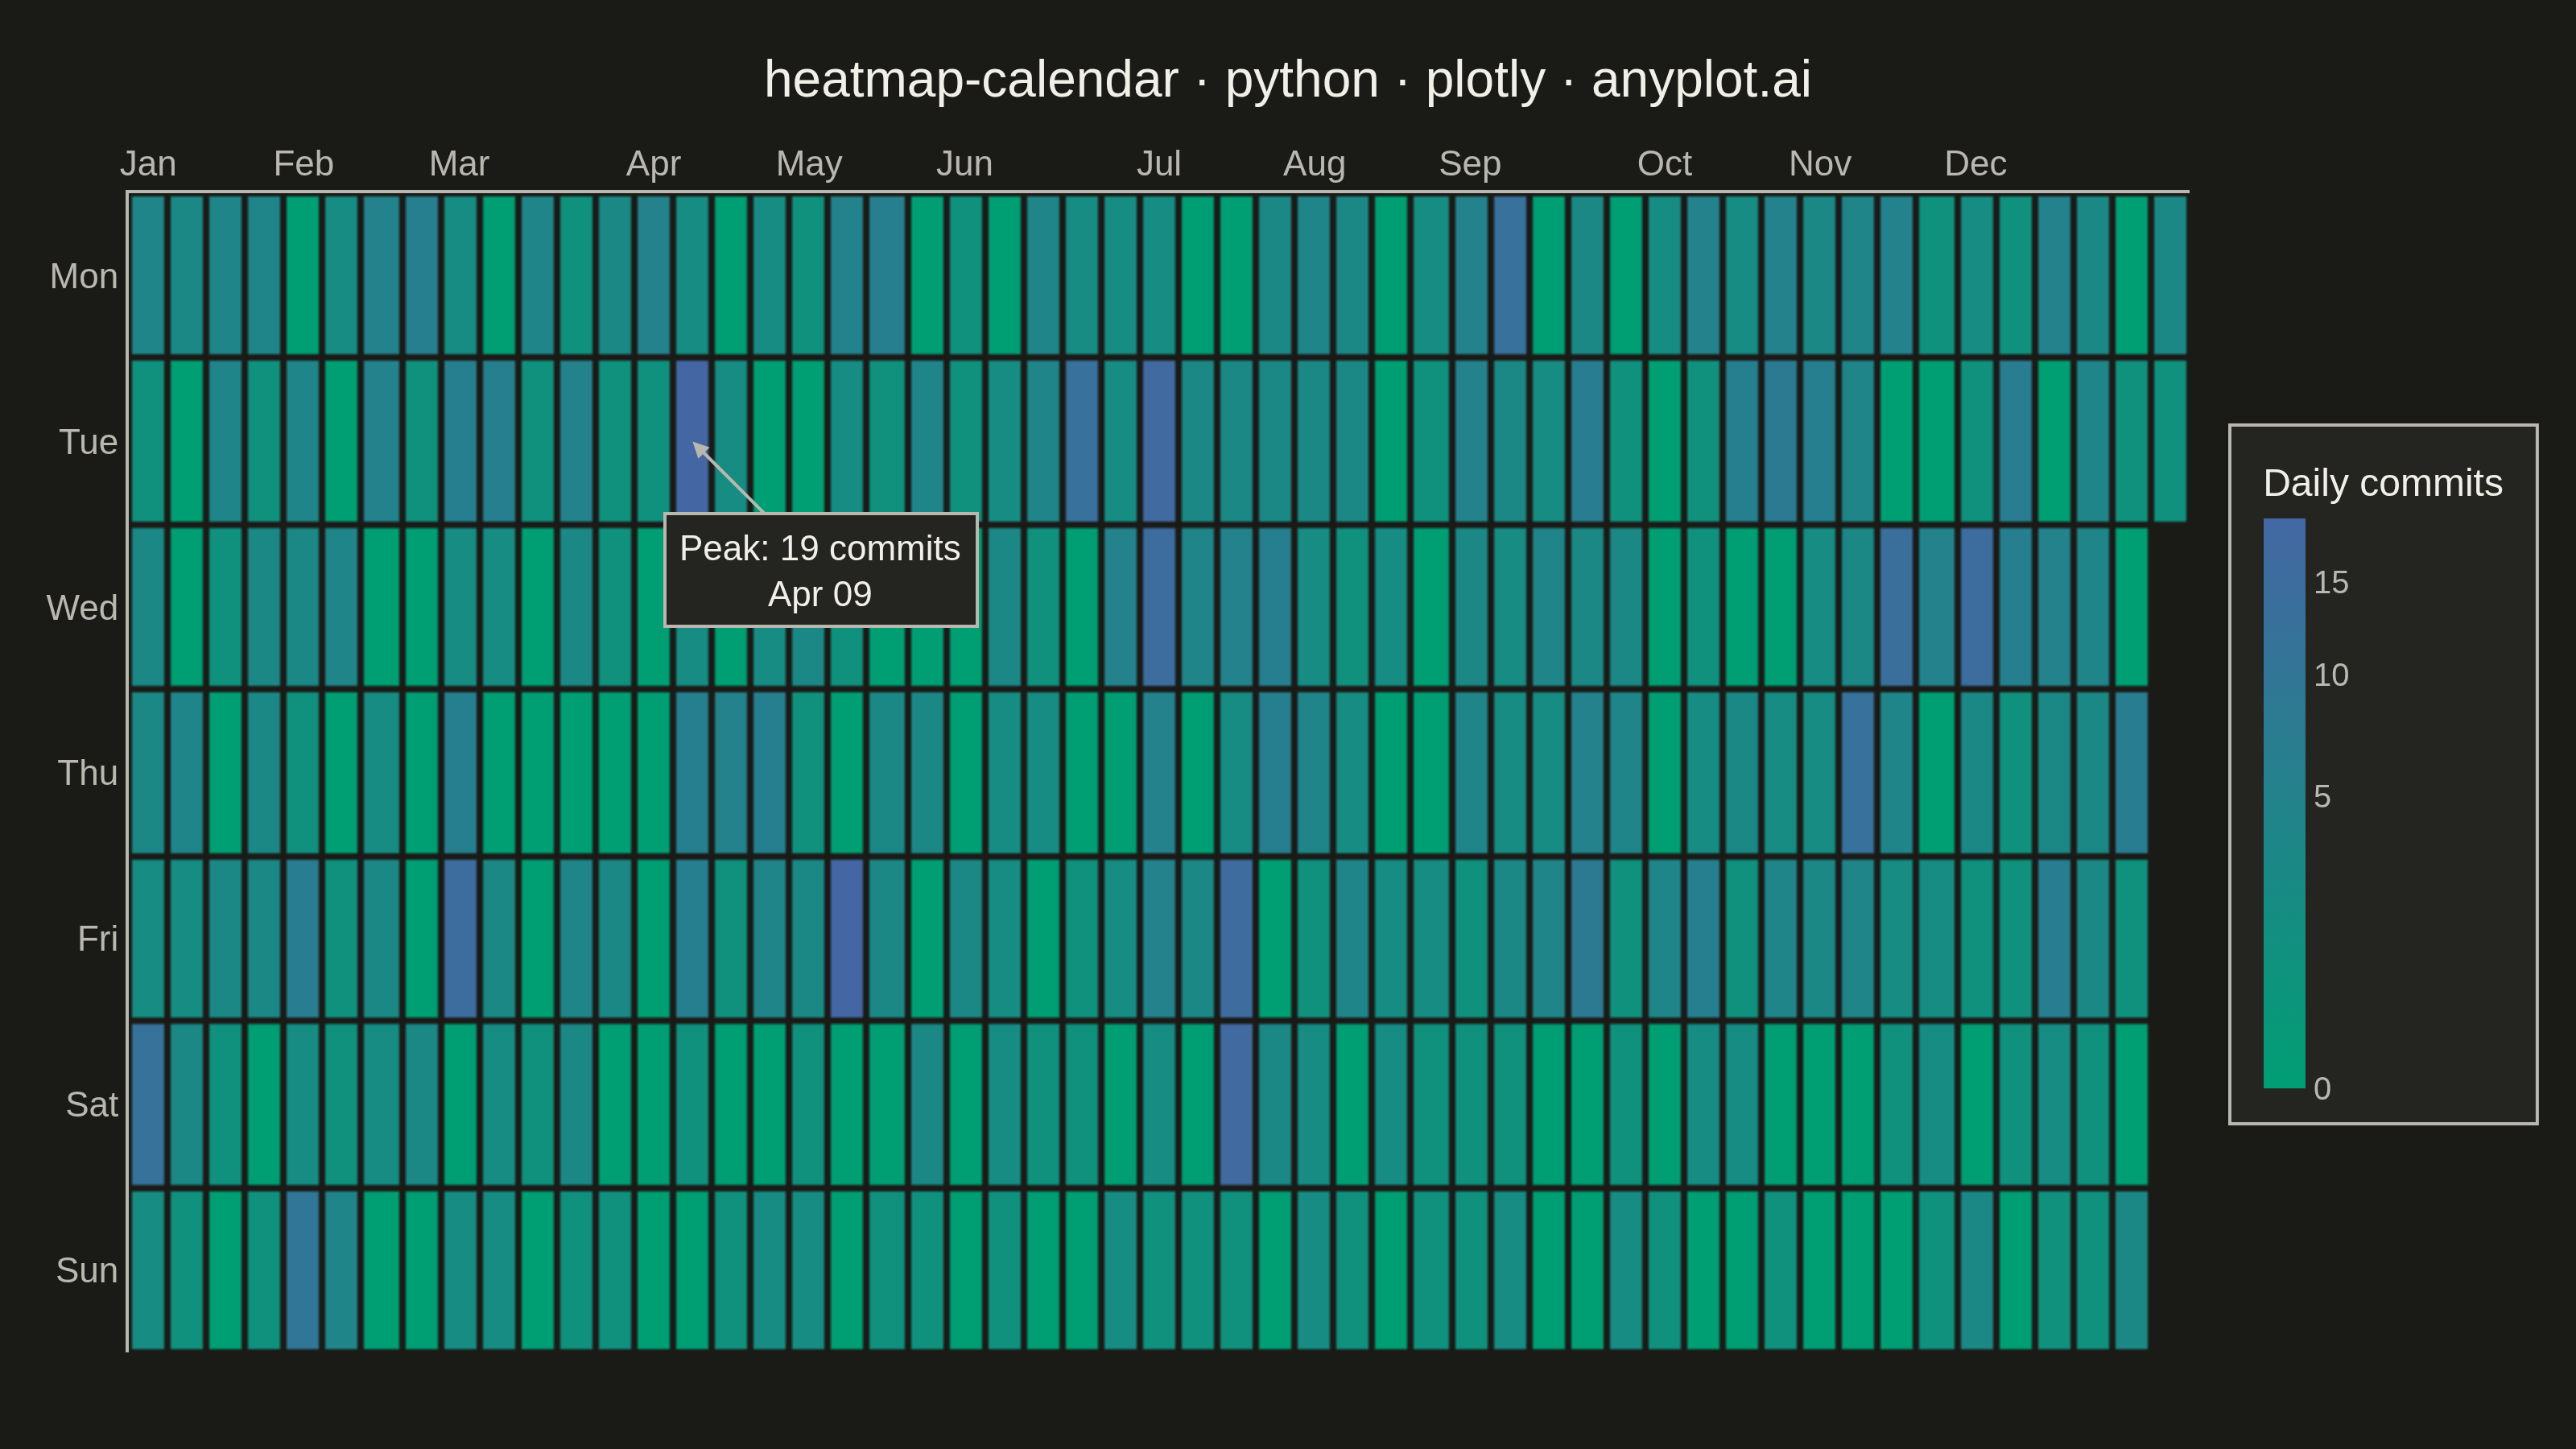Click the heatmap-calendar chart title

tap(1287, 80)
